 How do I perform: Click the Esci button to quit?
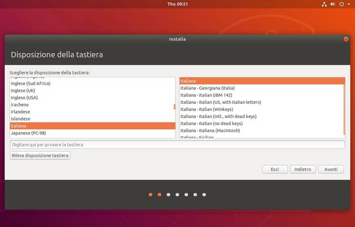(275, 169)
